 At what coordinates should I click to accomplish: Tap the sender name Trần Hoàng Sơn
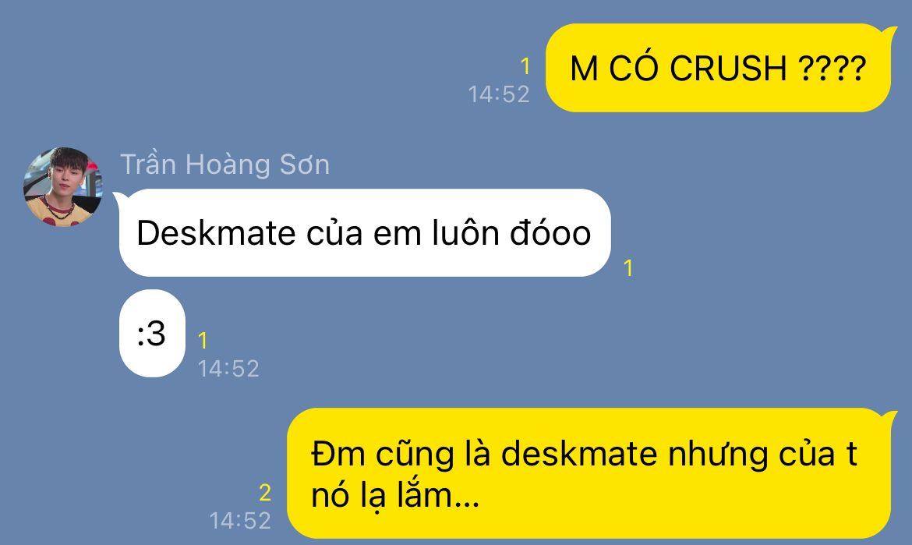click(225, 165)
